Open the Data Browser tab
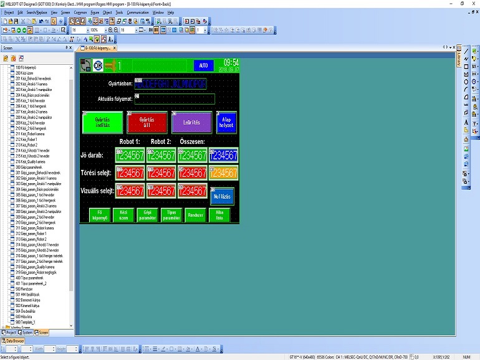Viewport: 480px width, 360px height. (13, 341)
